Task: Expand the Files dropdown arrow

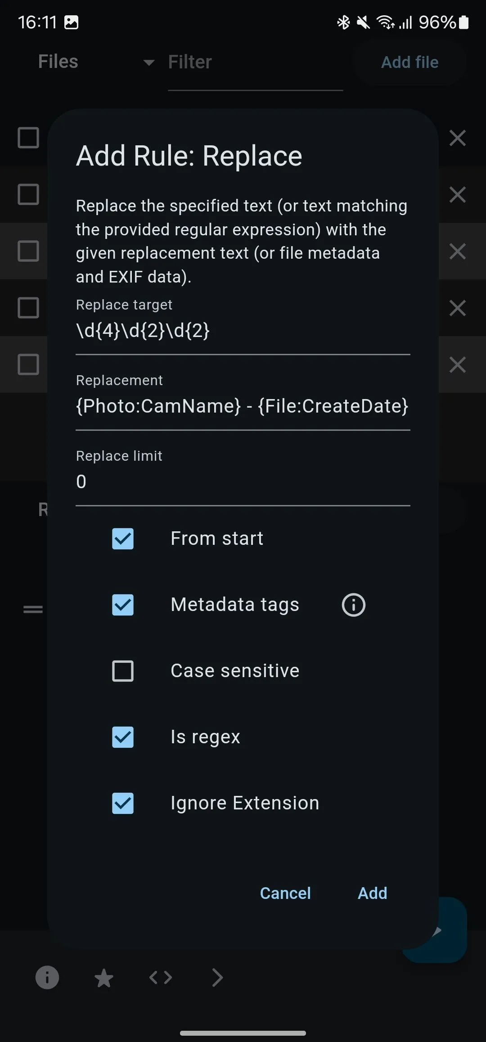Action: point(148,63)
